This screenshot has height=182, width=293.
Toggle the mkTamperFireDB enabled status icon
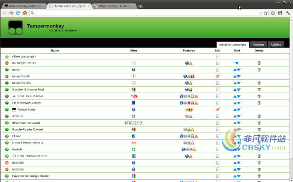pyautogui.click(x=7, y=63)
